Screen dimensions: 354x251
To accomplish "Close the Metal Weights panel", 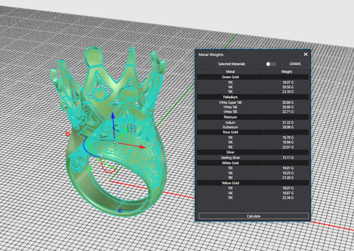I will pos(306,54).
